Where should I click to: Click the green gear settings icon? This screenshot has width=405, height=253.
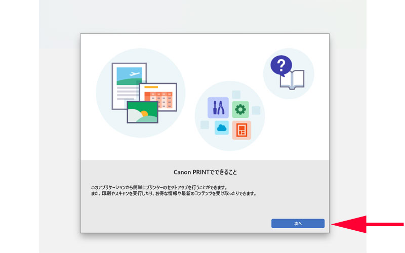240,109
